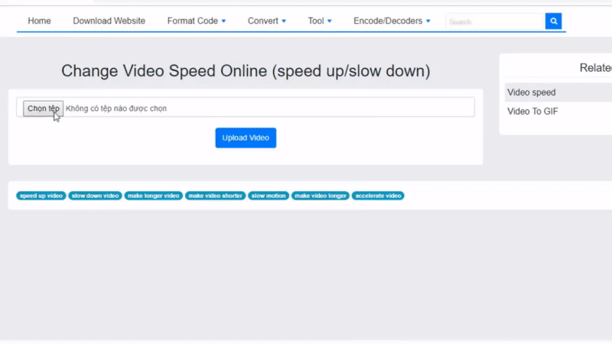Expand the Format Code dropdown
The width and height of the screenshot is (612, 344).
point(197,21)
